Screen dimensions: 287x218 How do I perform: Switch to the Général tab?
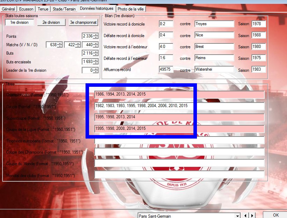[8, 9]
